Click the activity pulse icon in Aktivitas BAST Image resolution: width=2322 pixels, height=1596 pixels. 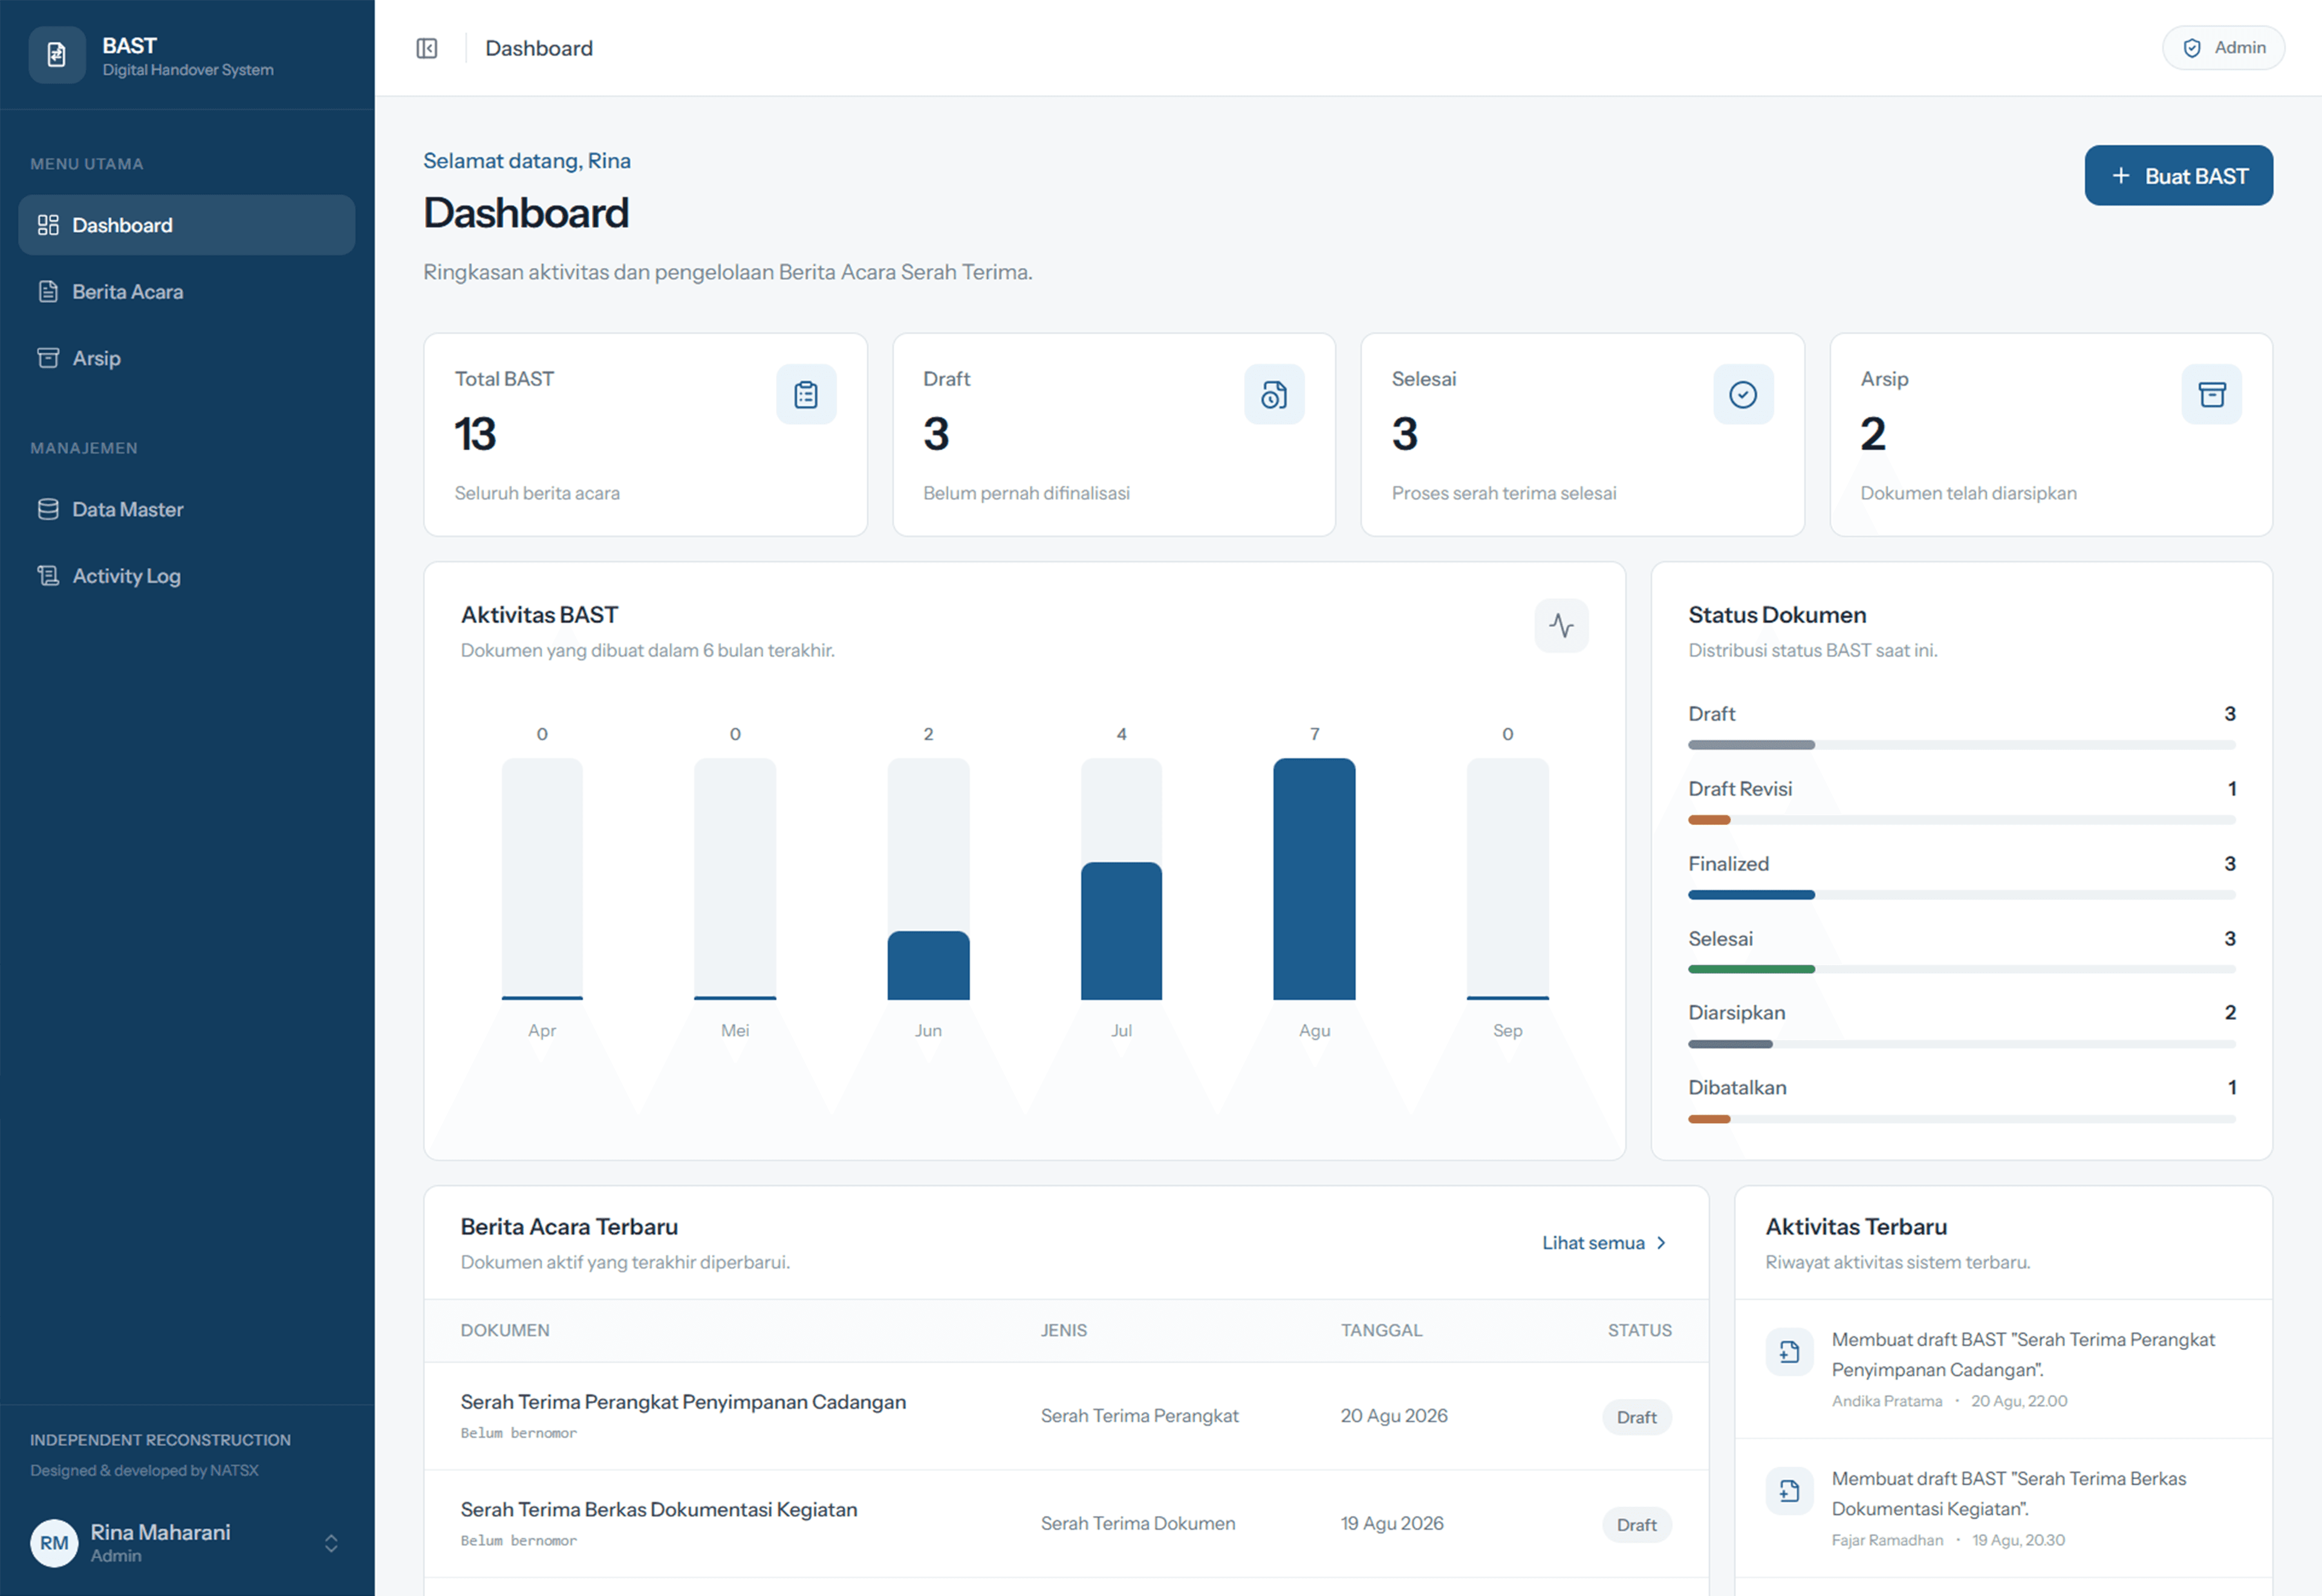click(1561, 626)
